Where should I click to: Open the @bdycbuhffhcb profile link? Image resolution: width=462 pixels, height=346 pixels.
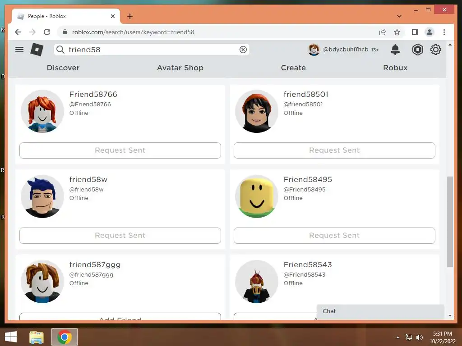pos(346,50)
